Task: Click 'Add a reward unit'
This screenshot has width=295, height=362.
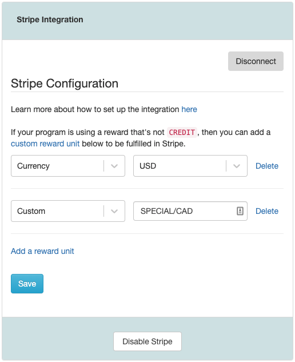Action: click(42, 251)
